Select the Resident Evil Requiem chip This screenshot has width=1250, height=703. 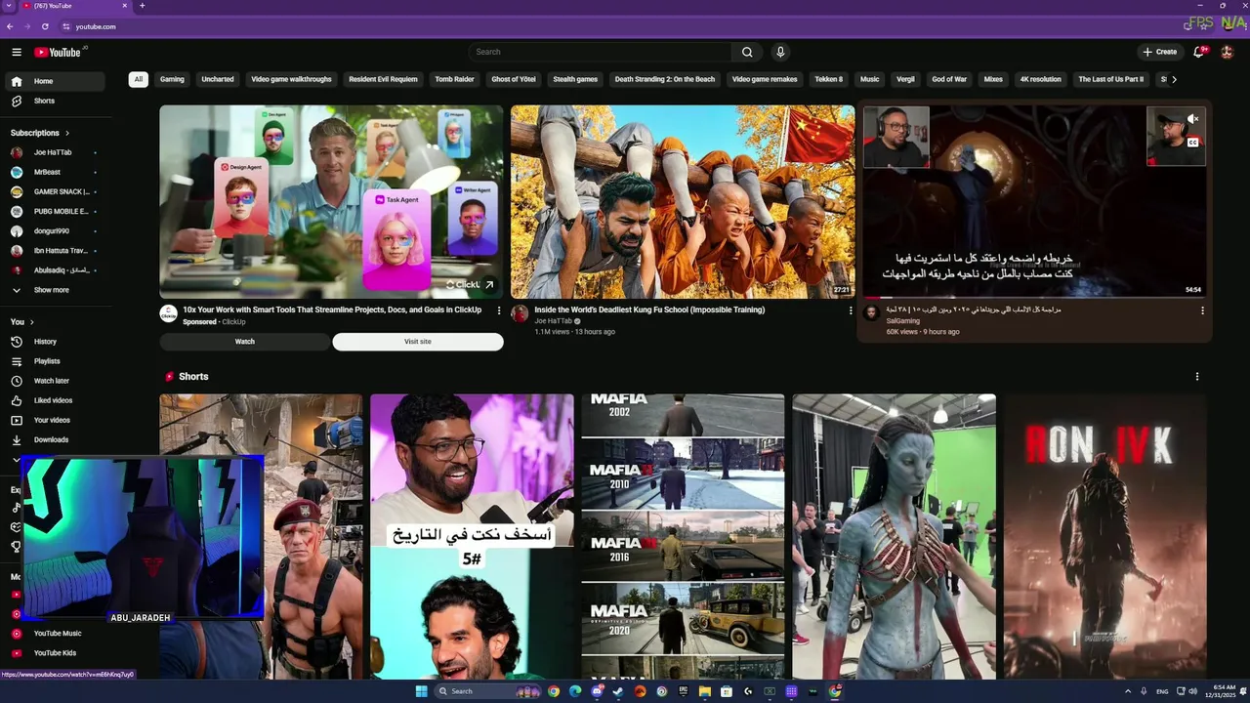click(x=383, y=79)
